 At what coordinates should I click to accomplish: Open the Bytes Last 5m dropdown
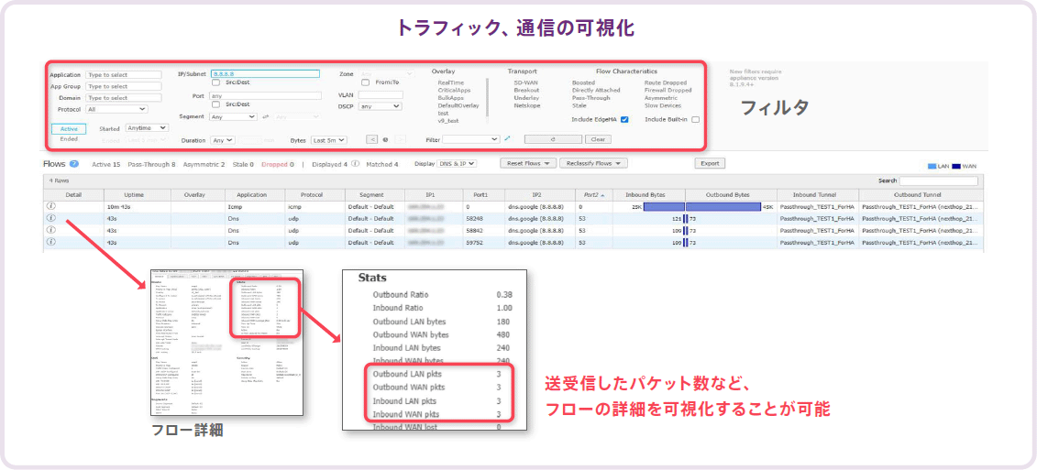[x=328, y=140]
